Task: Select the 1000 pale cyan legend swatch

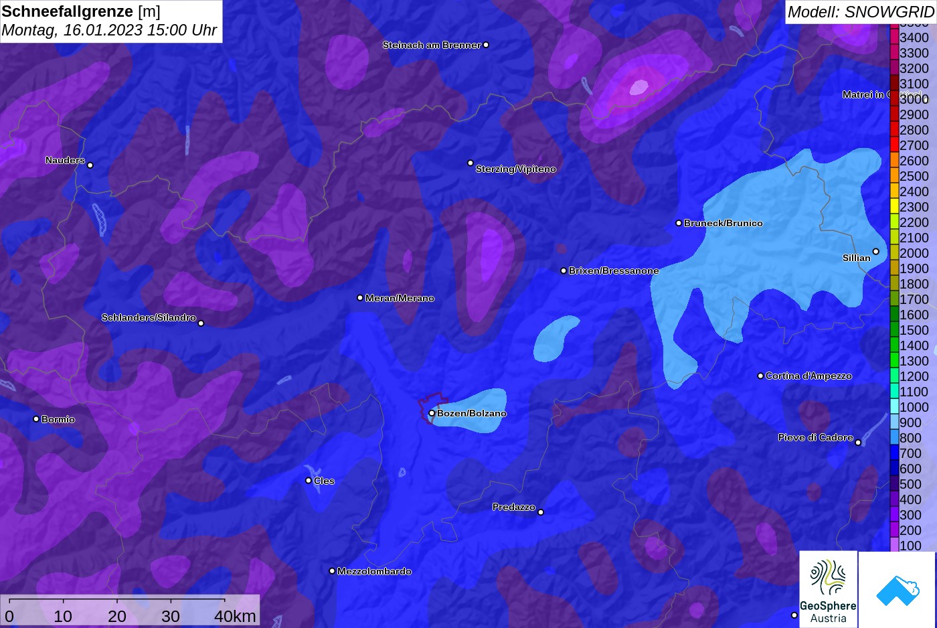Action: pos(894,407)
